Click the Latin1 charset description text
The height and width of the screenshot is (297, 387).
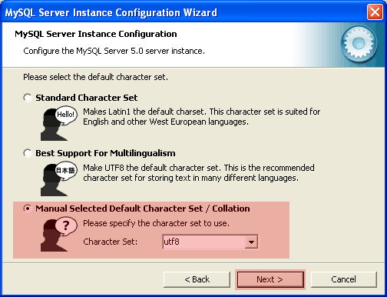(x=202, y=117)
